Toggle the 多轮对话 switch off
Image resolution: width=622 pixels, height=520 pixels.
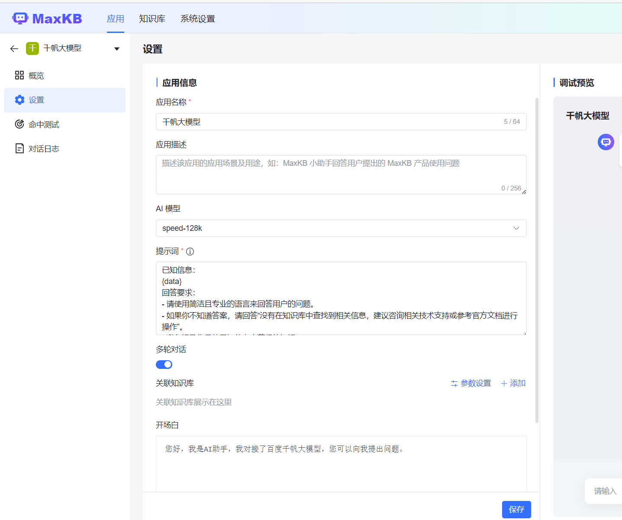click(x=164, y=365)
